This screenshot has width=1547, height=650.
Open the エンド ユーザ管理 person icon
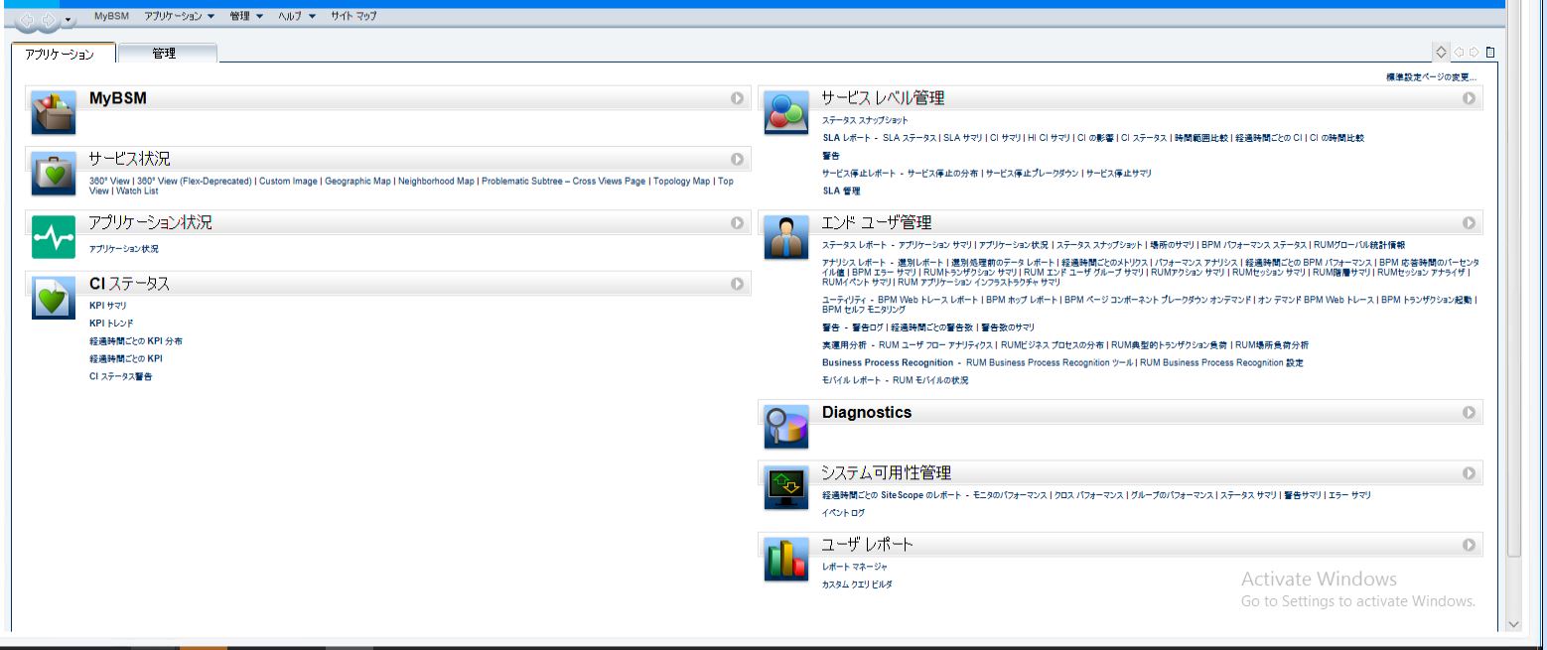pos(786,237)
